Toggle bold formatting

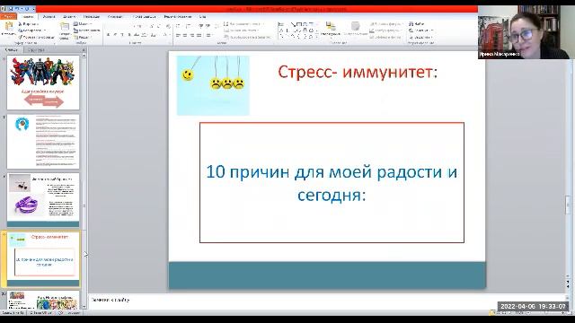[x=108, y=35]
